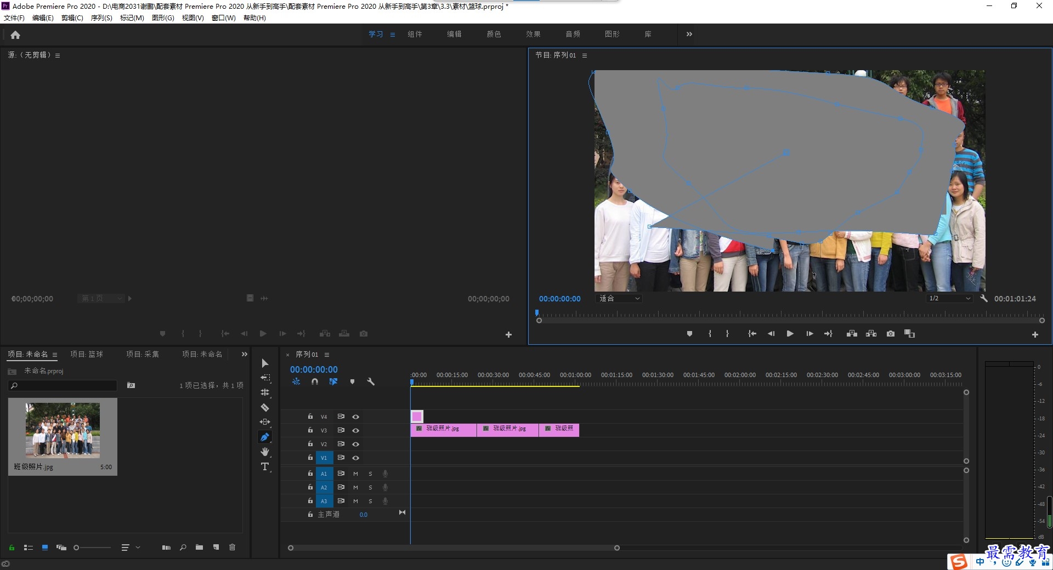Open the 窗口(W) menu

(223, 18)
